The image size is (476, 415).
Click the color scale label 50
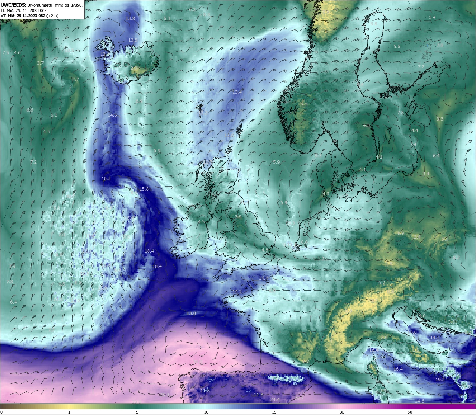click(x=410, y=412)
